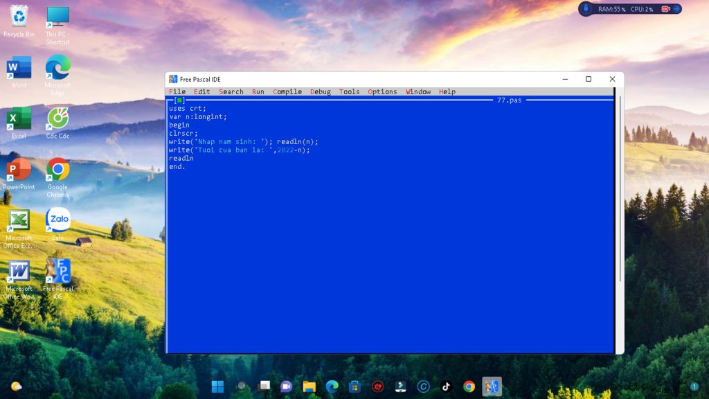Image resolution: width=709 pixels, height=399 pixels.
Task: Open the Search menu
Action: pyautogui.click(x=231, y=91)
